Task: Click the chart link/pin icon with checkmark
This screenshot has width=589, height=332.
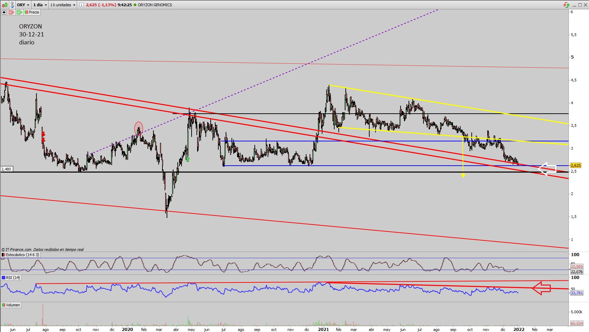Action: coord(12,5)
